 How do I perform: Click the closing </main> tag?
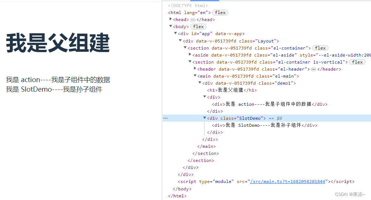207,146
